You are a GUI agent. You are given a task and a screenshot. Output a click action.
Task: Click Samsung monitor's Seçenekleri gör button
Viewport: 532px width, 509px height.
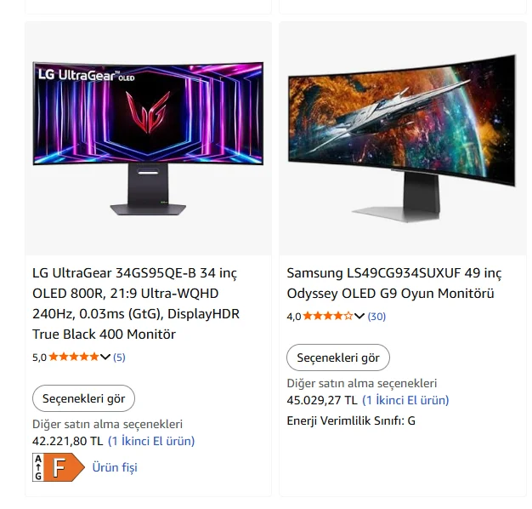338,357
